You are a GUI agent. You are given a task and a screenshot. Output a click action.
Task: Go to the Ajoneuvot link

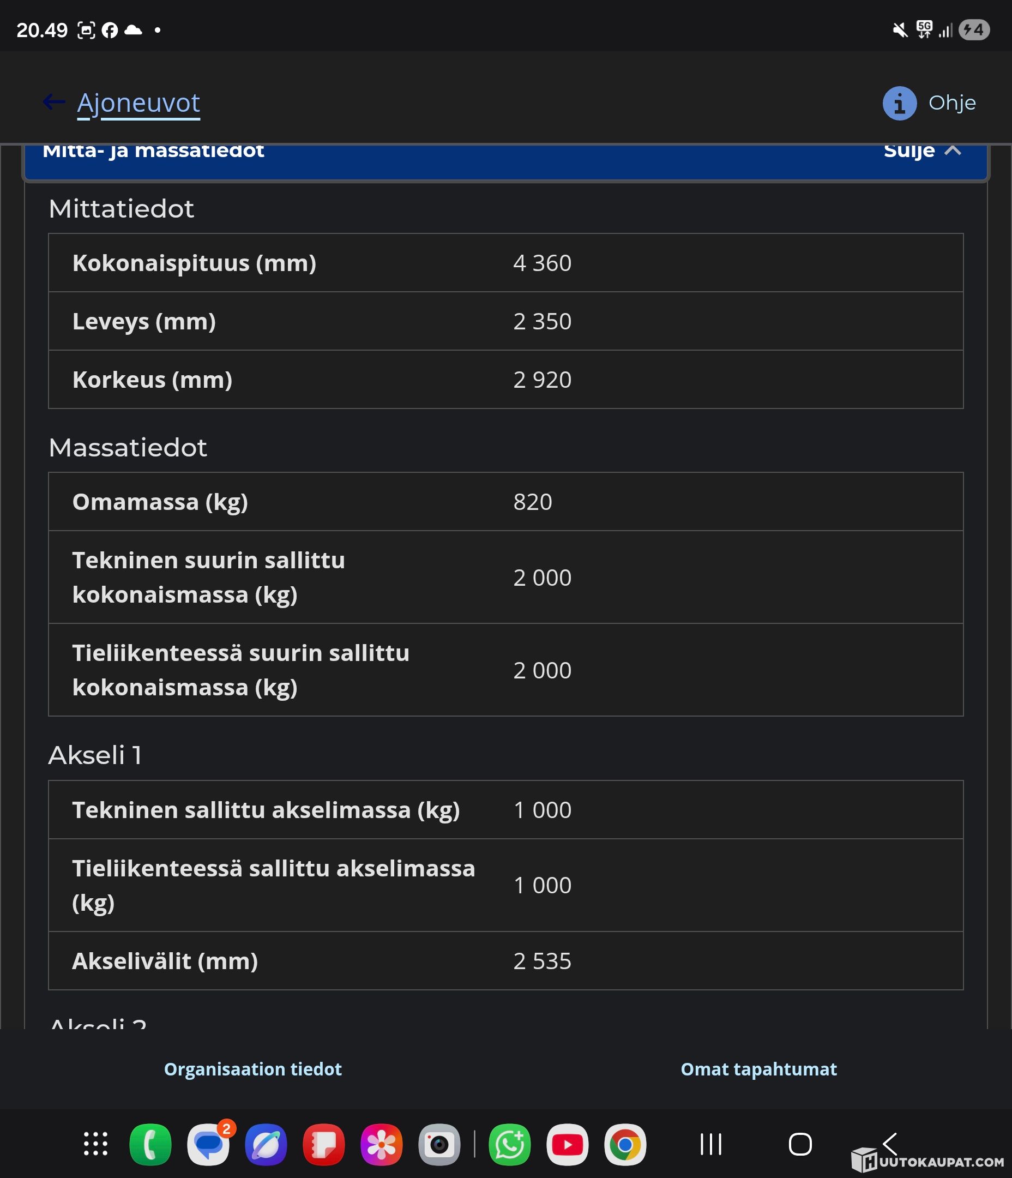(x=138, y=104)
